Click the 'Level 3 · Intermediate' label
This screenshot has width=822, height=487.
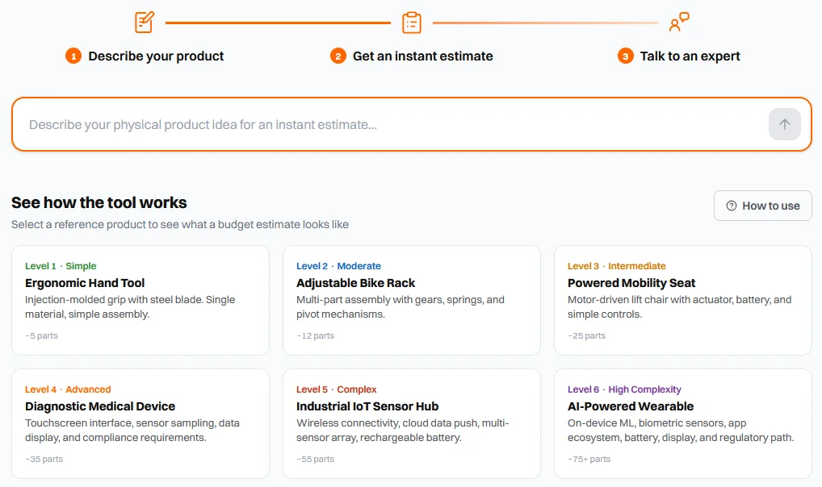coord(617,266)
